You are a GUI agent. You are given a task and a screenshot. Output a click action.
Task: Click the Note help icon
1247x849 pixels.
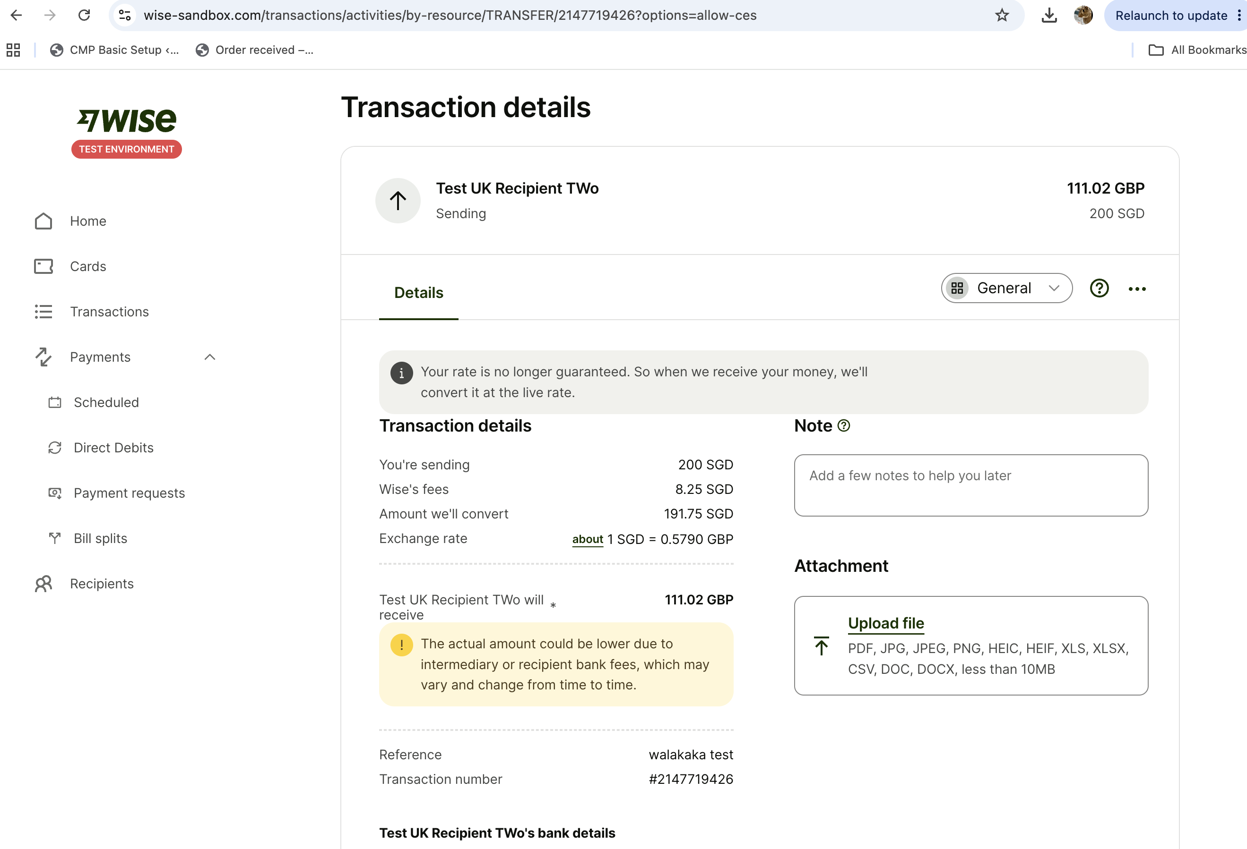pyautogui.click(x=843, y=425)
